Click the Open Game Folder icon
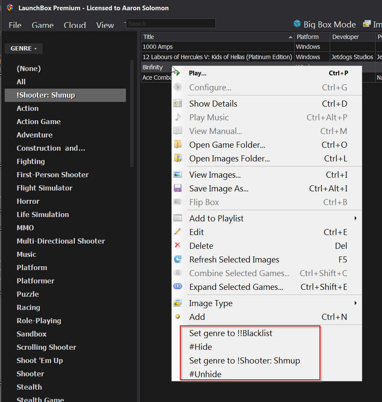The width and height of the screenshot is (382, 402). click(x=178, y=144)
